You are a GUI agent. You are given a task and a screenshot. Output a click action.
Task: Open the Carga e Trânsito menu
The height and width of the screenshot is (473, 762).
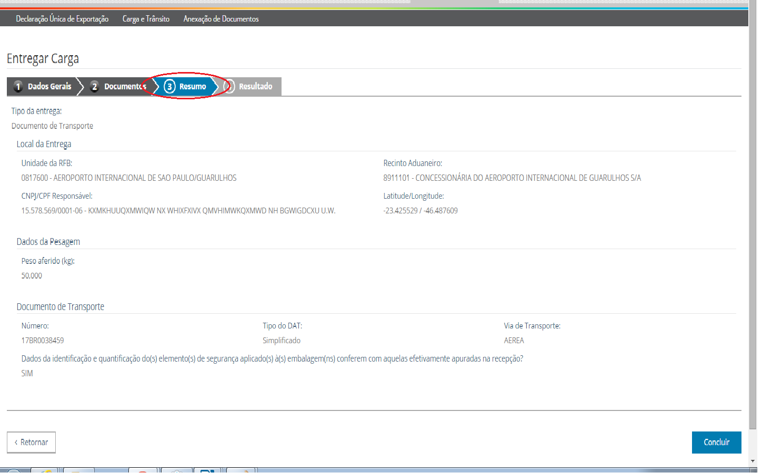(146, 19)
